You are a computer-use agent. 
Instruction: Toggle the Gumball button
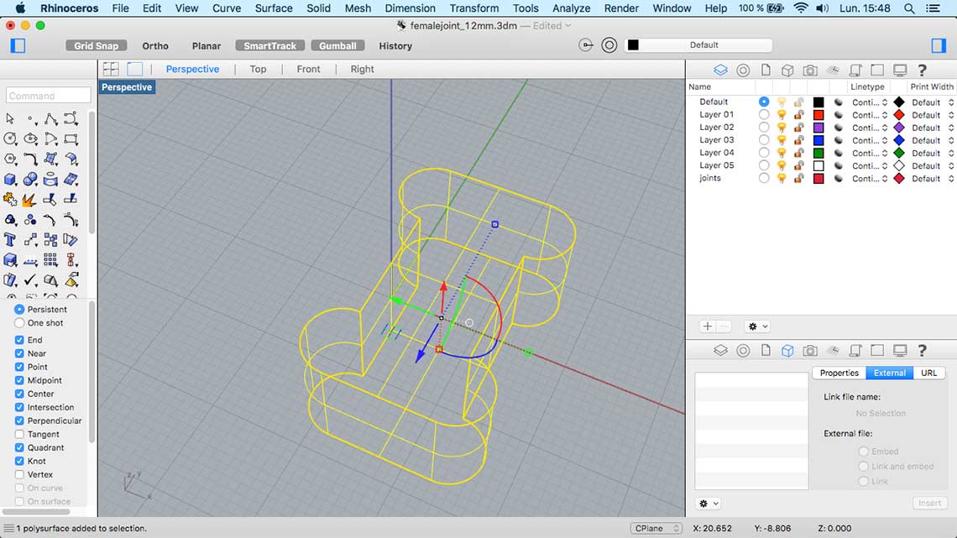[x=337, y=46]
